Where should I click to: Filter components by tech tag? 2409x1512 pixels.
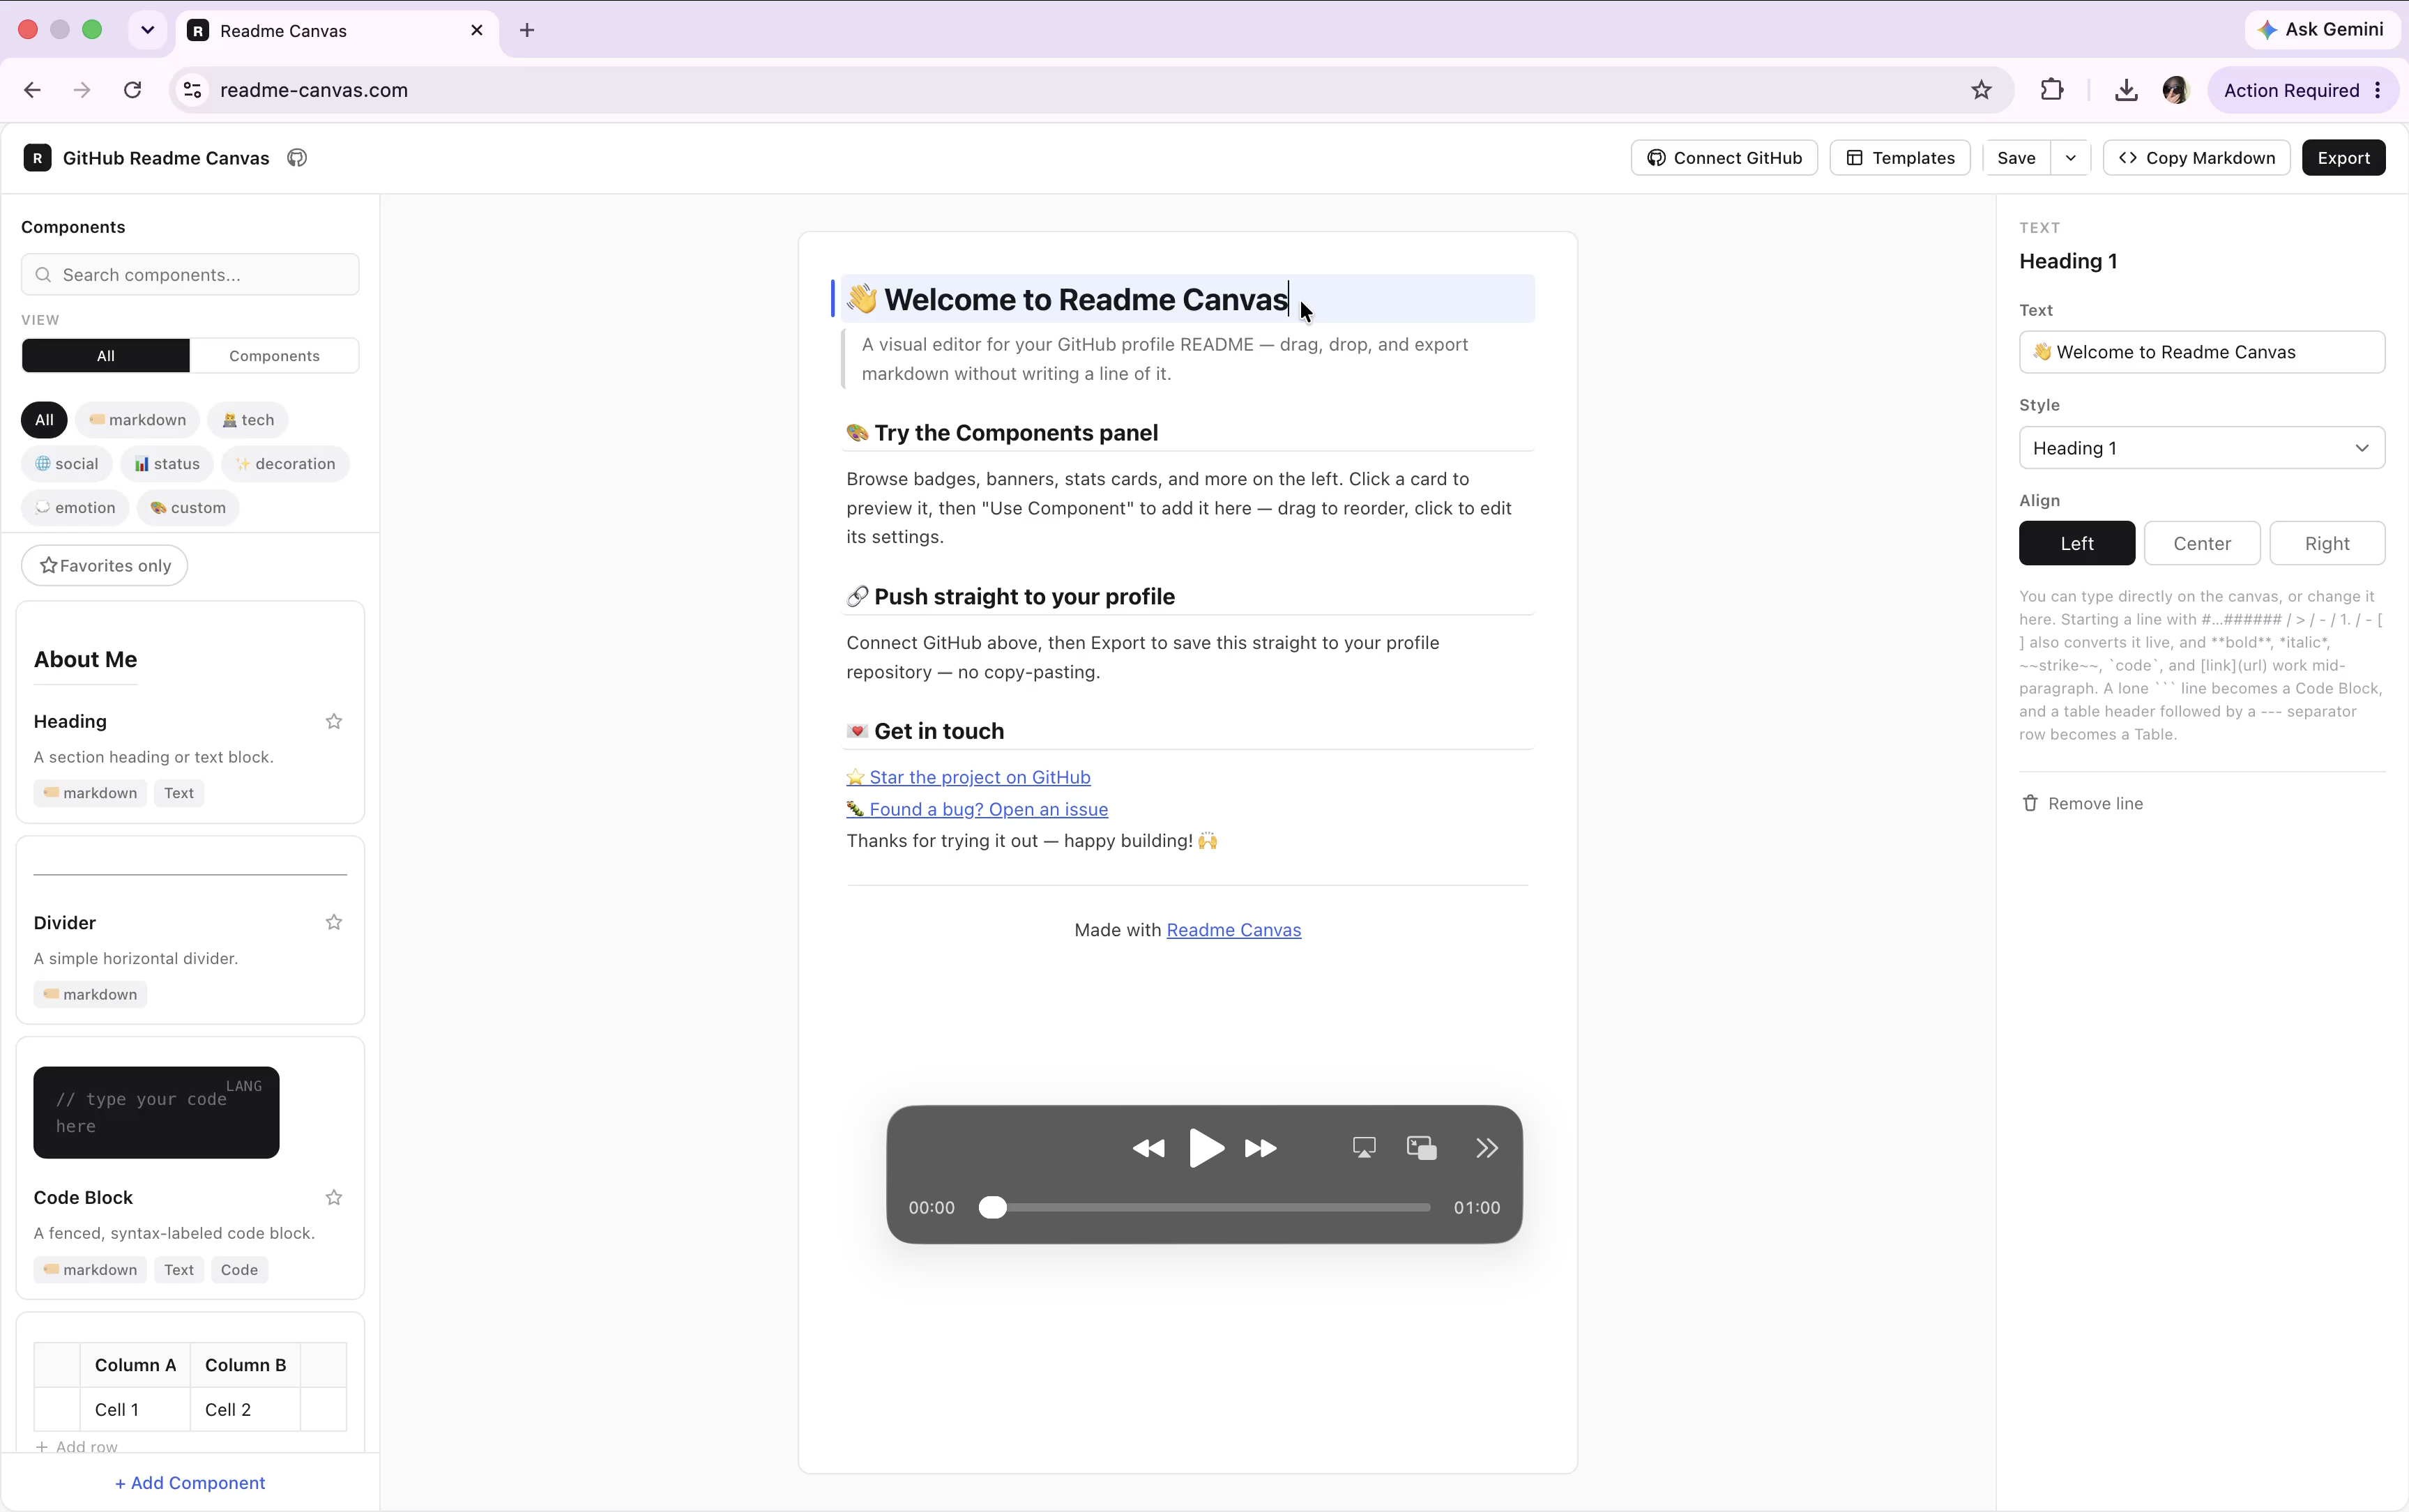point(248,420)
